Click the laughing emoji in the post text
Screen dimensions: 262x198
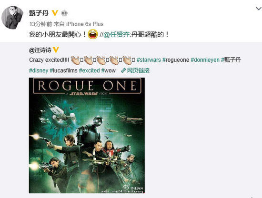coord(93,34)
